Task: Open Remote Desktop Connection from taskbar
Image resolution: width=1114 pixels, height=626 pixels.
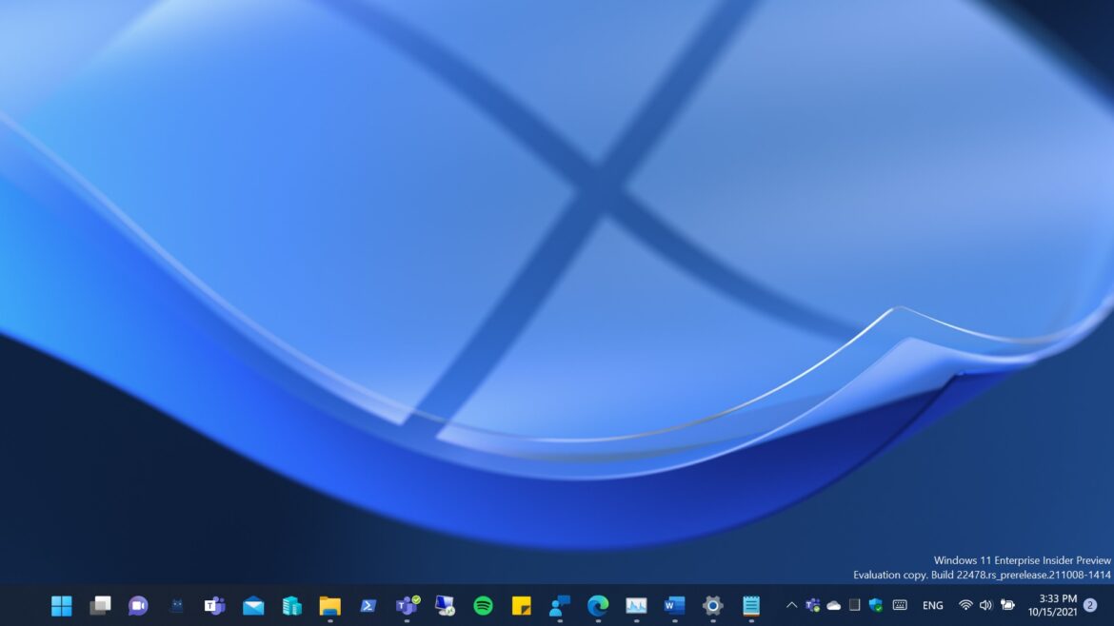Action: click(x=445, y=605)
